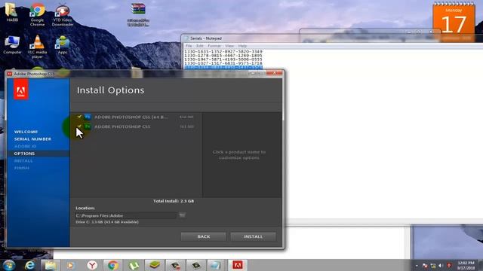Click the Windows Start button
The image size is (483, 271).
(x=8, y=265)
